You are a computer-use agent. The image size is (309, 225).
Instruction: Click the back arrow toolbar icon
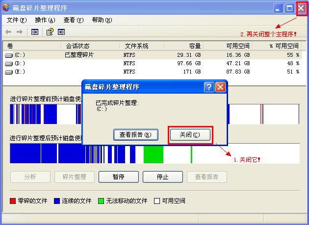[x=8, y=32]
